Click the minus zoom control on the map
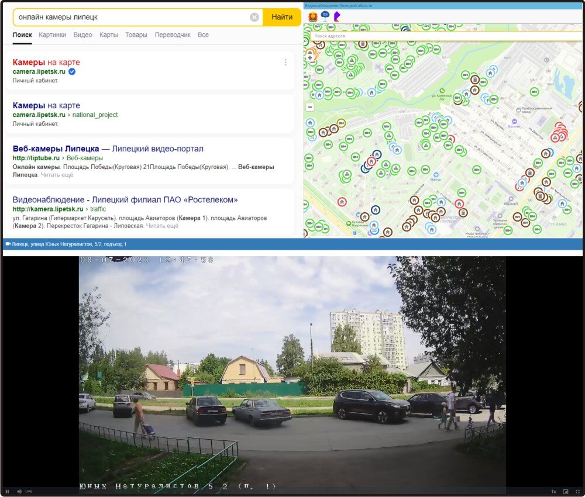Viewport: 585px width, 497px height. [x=308, y=107]
